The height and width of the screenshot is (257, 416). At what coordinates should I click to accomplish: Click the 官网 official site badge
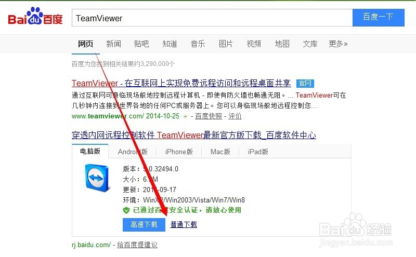[x=305, y=84]
